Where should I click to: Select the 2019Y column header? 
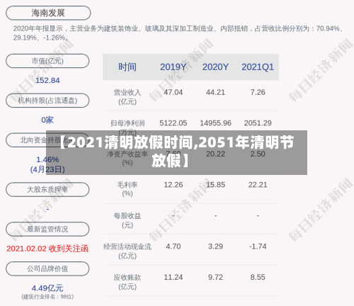pyautogui.click(x=173, y=67)
